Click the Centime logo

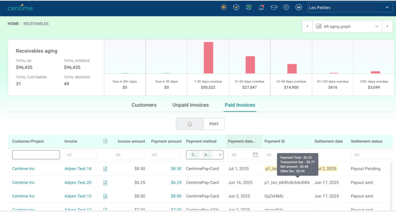pos(20,8)
